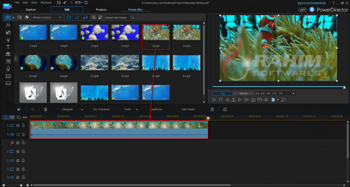Click the preview playback seek slider
Viewport: 350px width, 187px height.
278,87
